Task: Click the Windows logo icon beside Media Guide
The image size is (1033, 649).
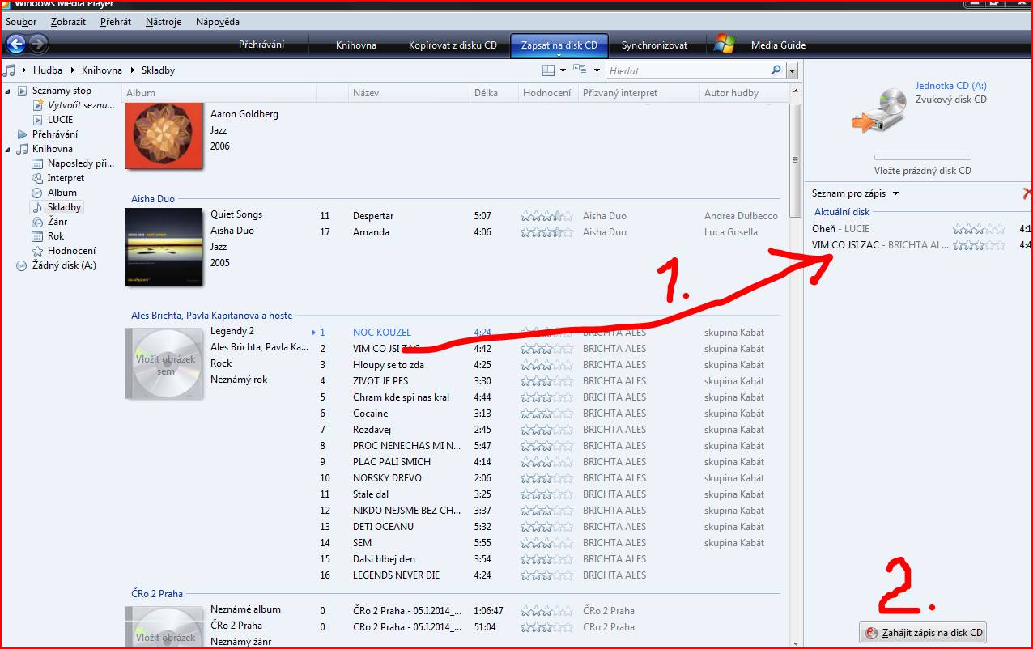Action: click(725, 45)
